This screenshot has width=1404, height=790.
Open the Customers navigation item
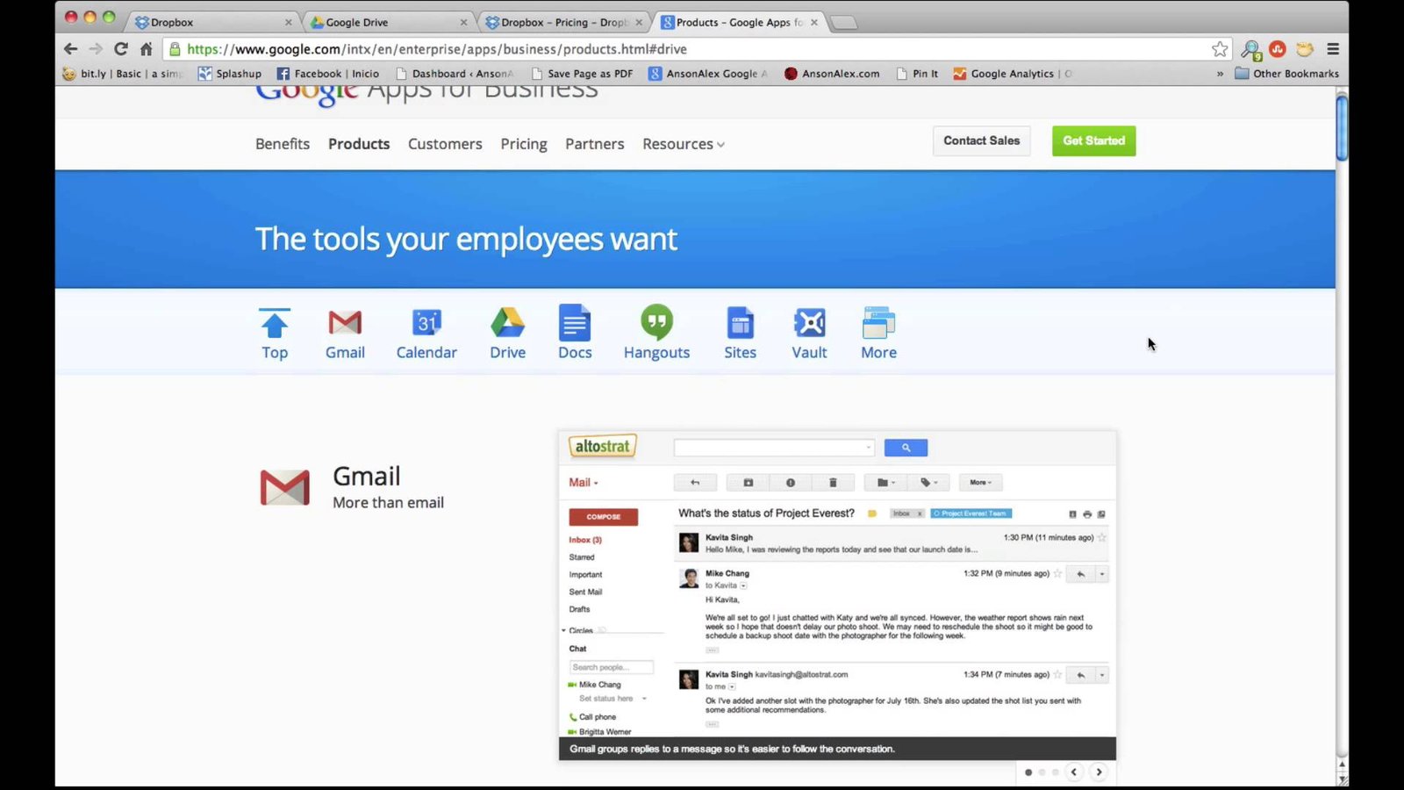445,144
